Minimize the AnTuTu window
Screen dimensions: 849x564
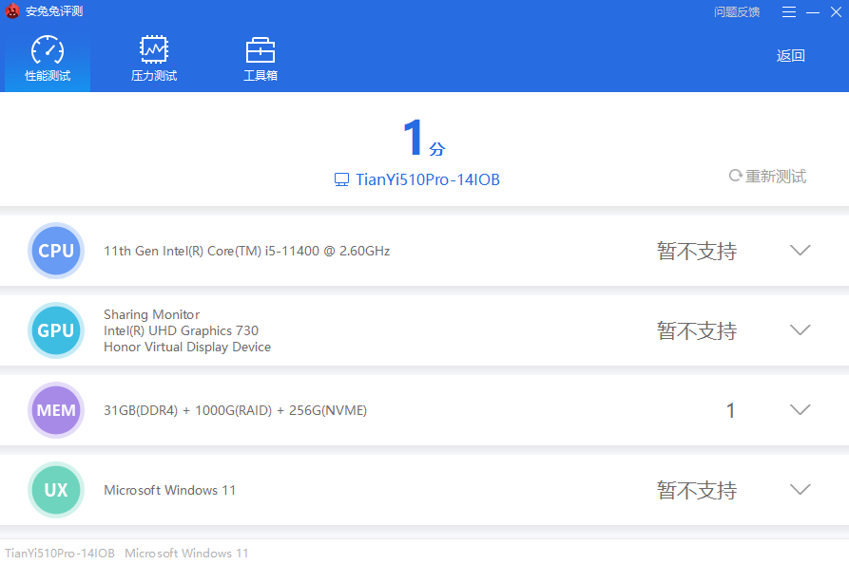coord(813,11)
